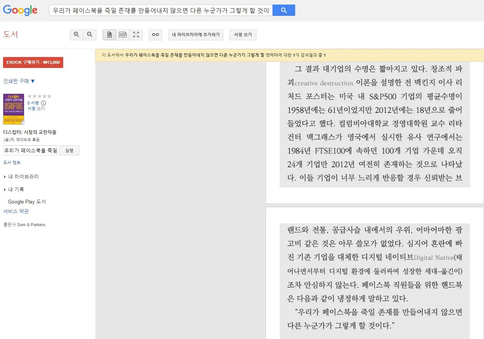
Task: Click '내 라이브러리에 추가하기' button
Action: click(x=196, y=35)
